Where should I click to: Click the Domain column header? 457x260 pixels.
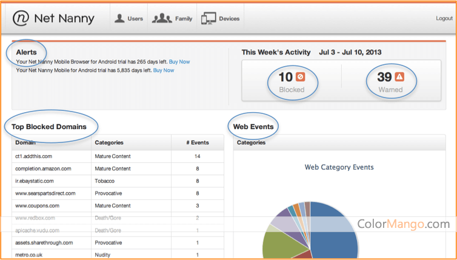25,142
